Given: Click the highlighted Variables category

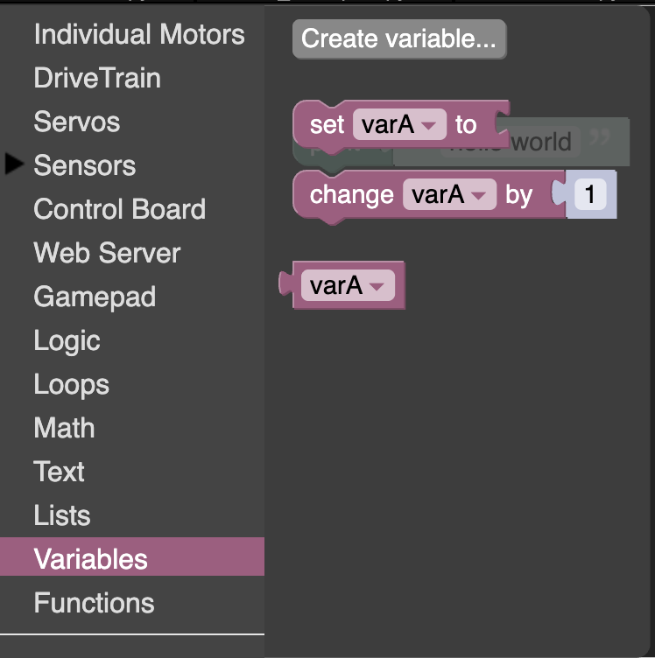Looking at the screenshot, I should click(x=132, y=556).
